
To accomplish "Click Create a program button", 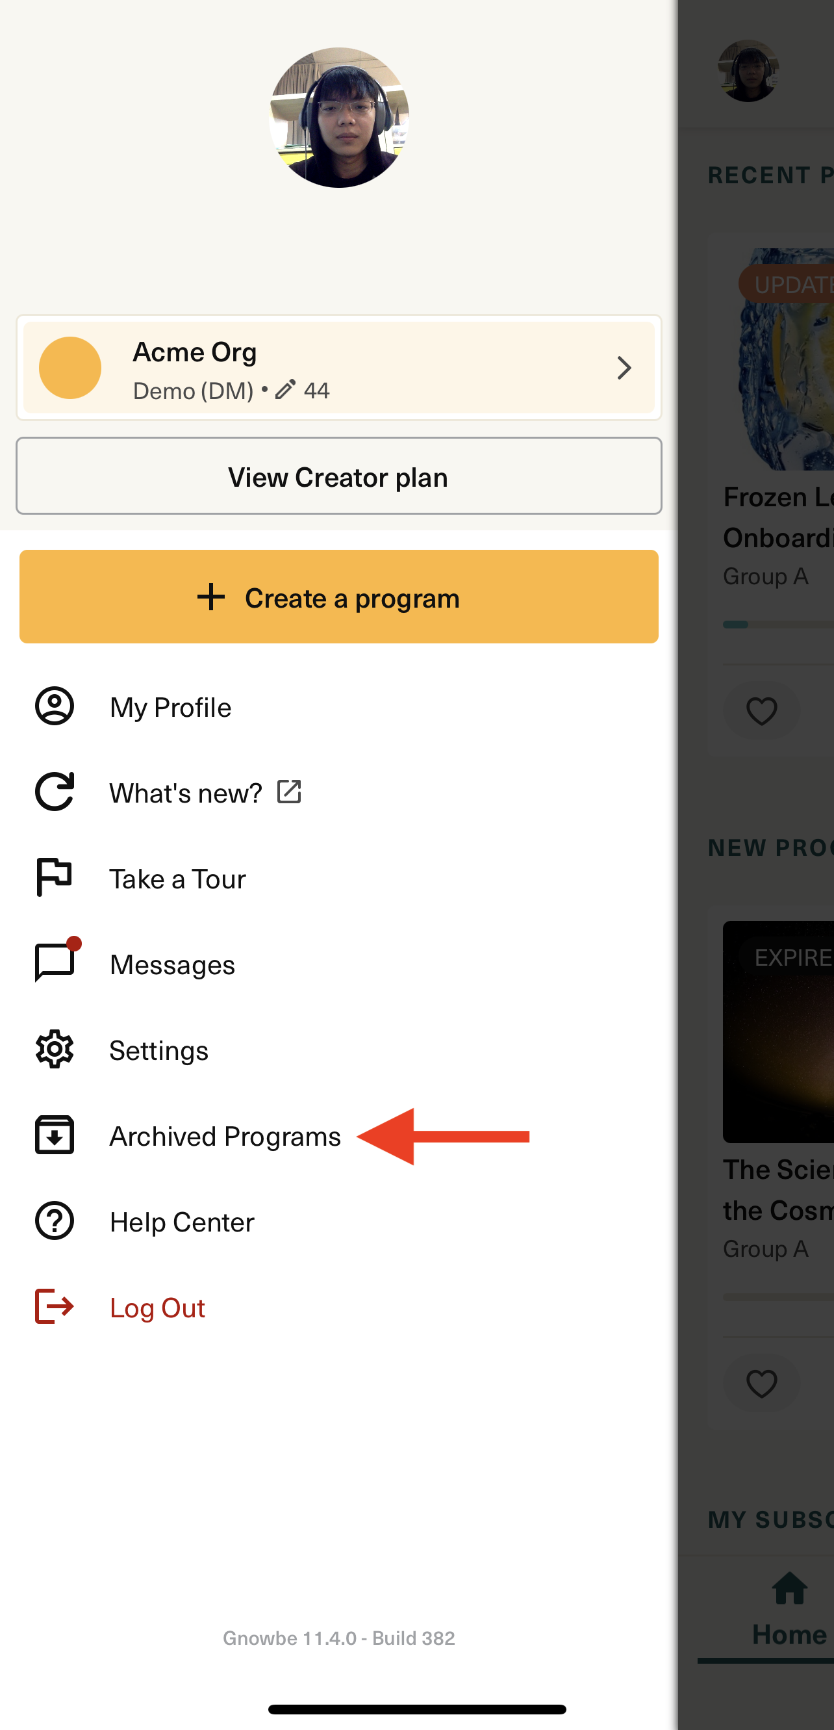I will [339, 597].
